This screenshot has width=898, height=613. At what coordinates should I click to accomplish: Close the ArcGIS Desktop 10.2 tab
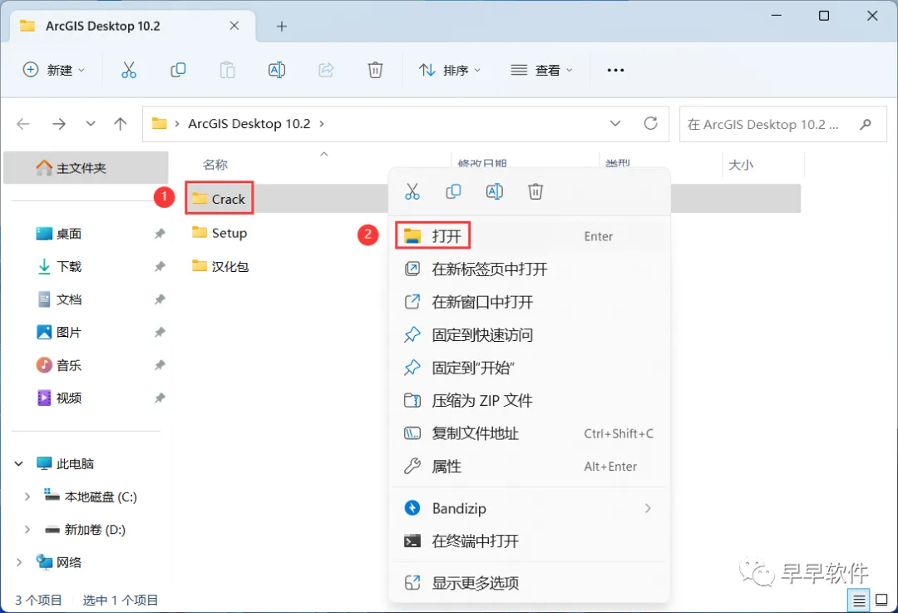(x=234, y=26)
